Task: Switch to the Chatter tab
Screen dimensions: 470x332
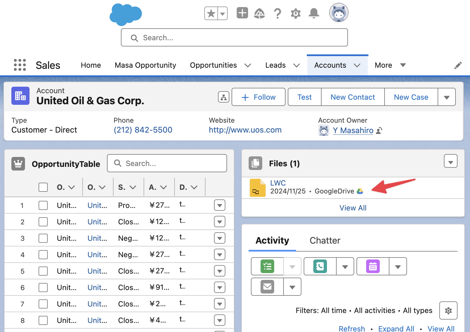Action: point(325,241)
